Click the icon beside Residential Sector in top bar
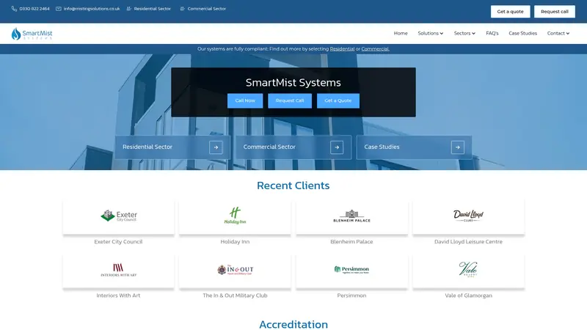Image resolution: width=587 pixels, height=330 pixels. 129,9
